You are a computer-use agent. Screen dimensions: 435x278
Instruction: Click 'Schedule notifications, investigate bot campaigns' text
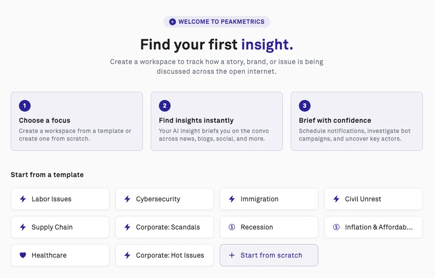coord(354,135)
